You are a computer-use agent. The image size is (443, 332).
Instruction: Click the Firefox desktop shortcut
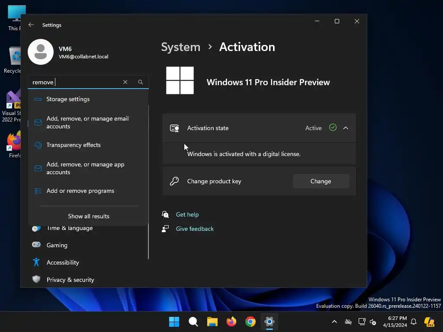click(x=14, y=144)
